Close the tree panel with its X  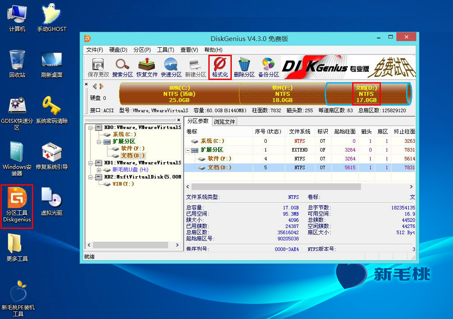pyautogui.click(x=179, y=120)
